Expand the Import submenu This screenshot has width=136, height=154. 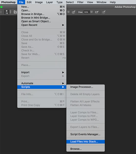point(42,72)
